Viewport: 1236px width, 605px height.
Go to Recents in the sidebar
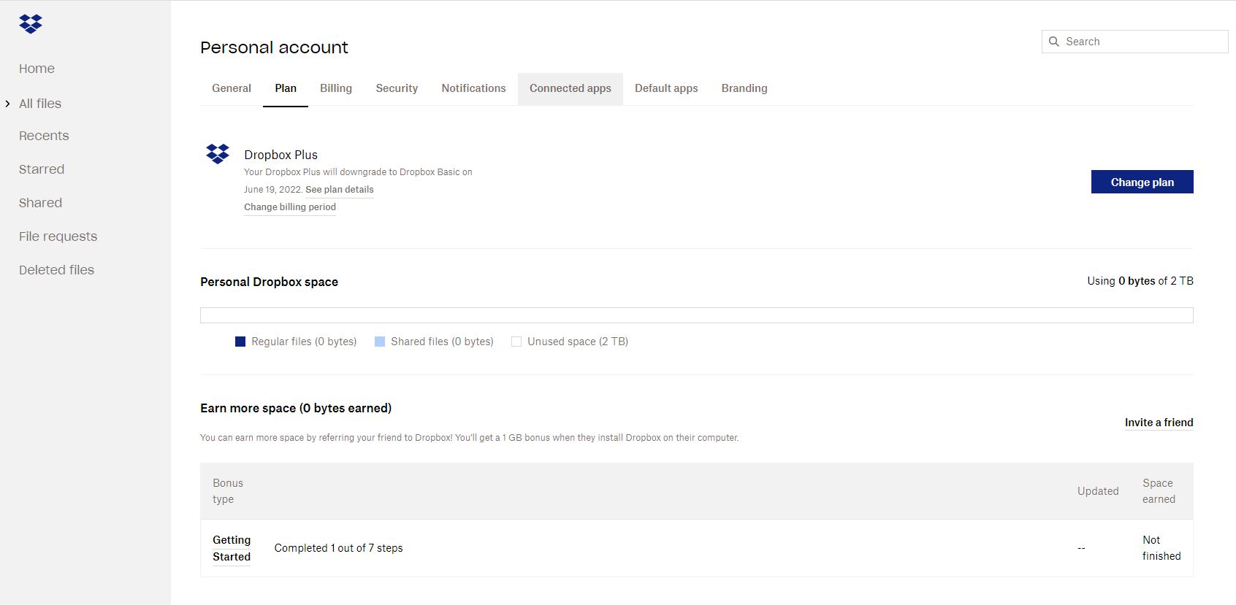(x=44, y=136)
